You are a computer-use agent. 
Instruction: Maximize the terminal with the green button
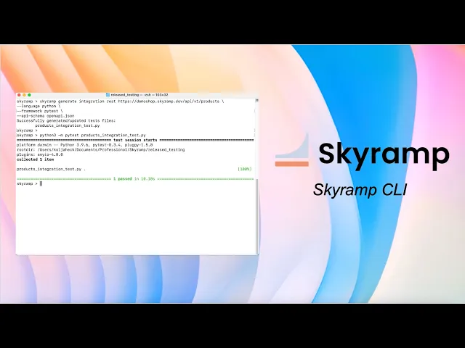(29, 95)
